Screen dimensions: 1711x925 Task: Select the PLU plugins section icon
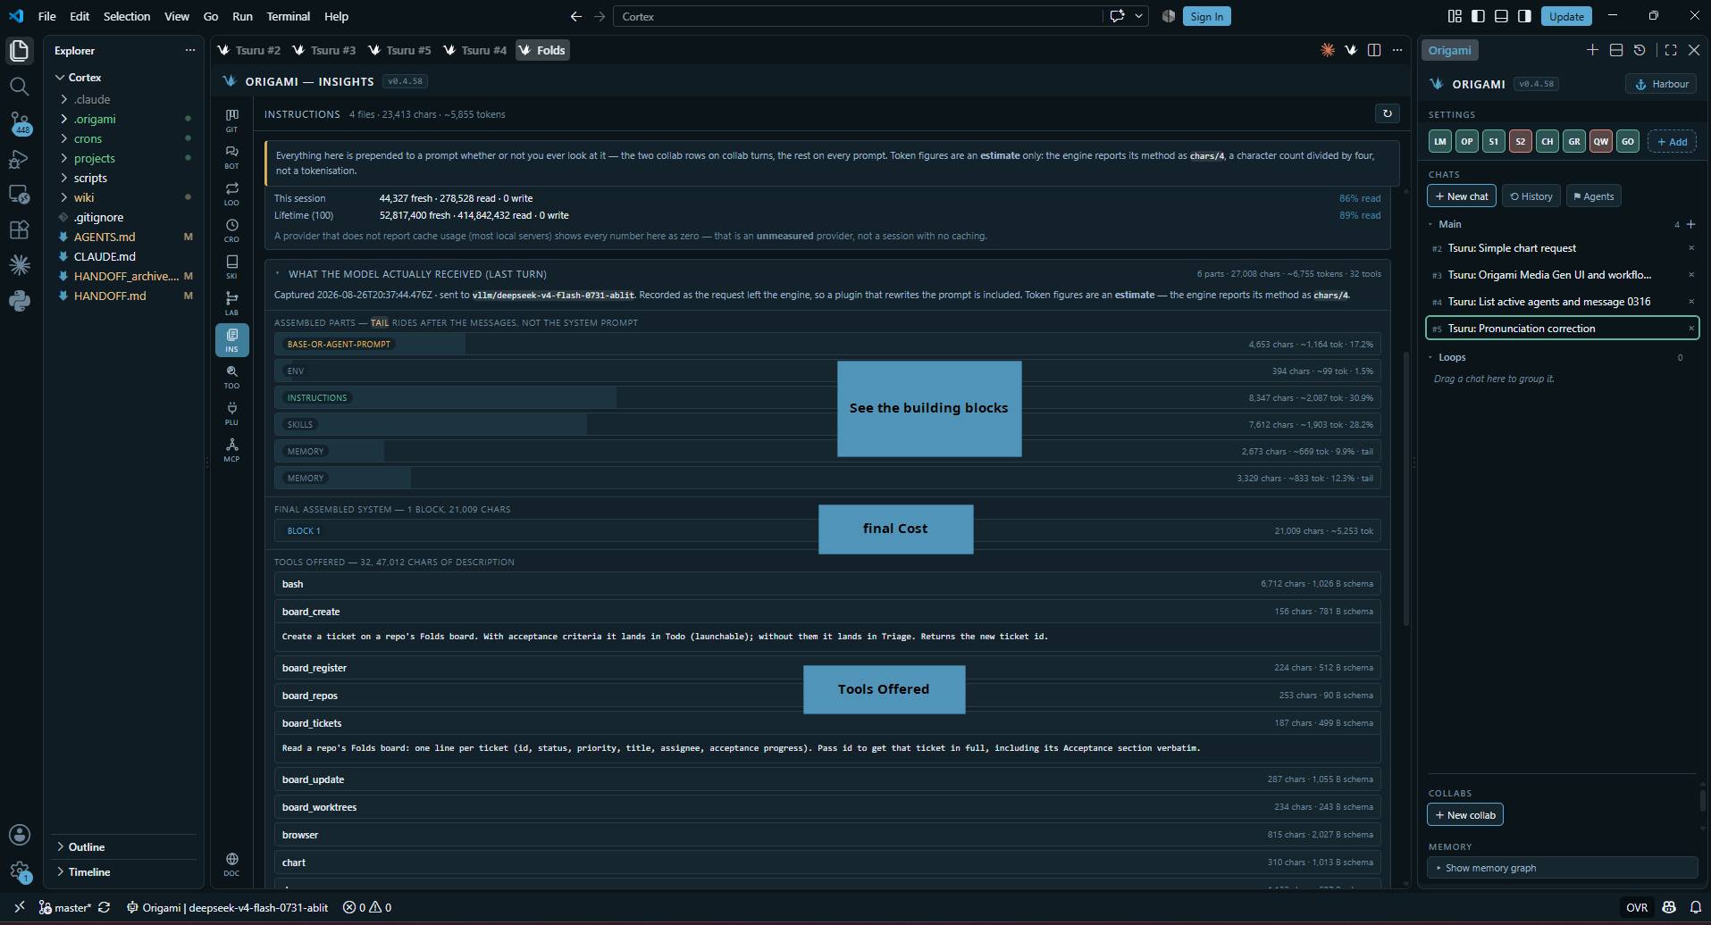tap(231, 413)
